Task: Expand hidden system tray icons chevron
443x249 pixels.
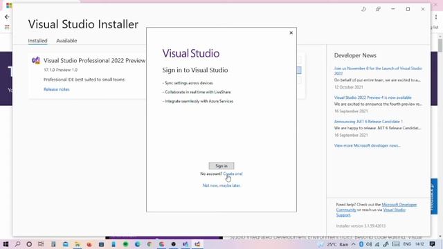Action: pos(354,244)
